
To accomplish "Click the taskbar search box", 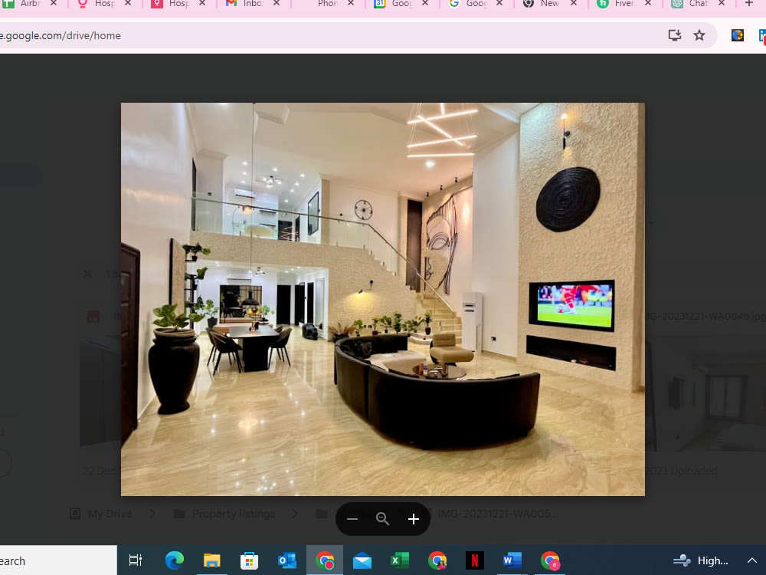I will 59,560.
